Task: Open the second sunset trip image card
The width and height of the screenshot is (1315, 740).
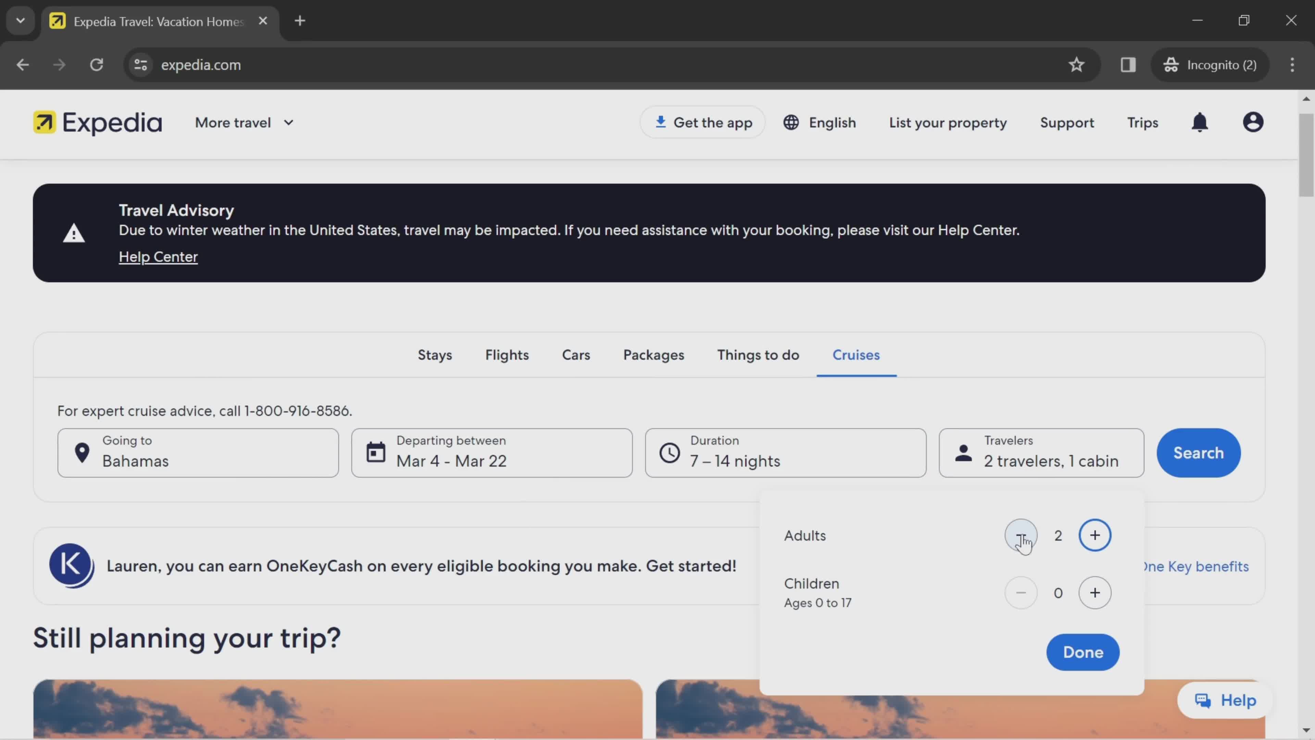Action: [960, 709]
